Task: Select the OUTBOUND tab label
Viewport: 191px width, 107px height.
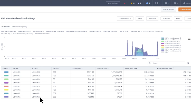Action: [5, 26]
